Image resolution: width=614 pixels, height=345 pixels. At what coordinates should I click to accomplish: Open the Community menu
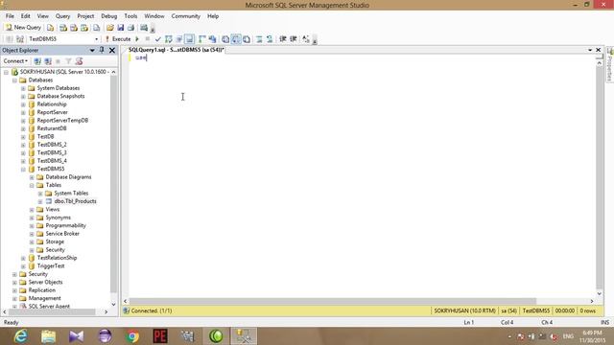[x=185, y=16]
